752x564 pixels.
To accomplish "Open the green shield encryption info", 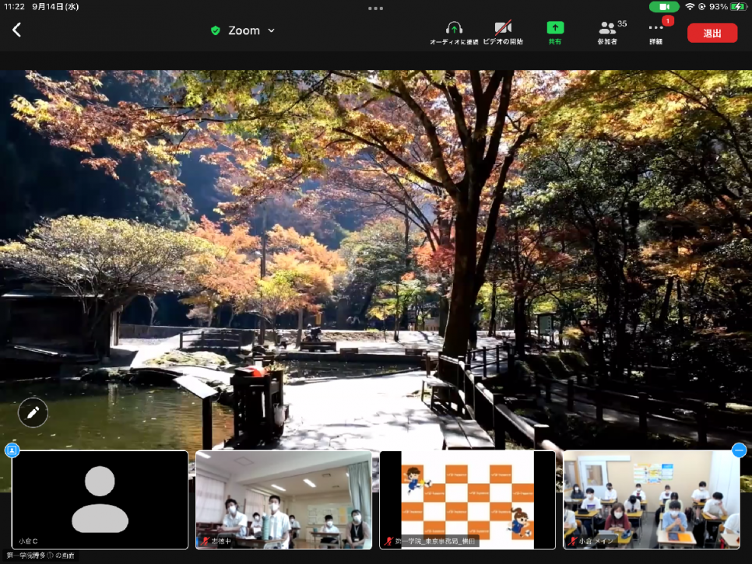I will tap(216, 31).
